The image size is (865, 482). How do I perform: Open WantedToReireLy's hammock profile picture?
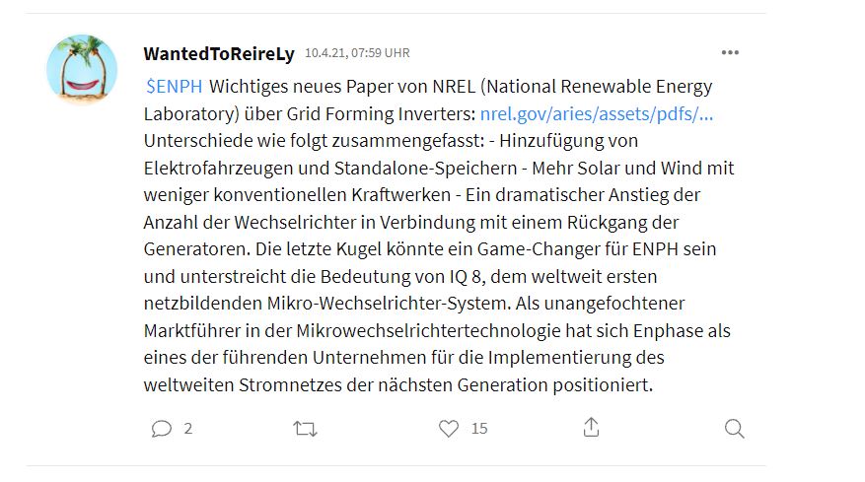(82, 70)
